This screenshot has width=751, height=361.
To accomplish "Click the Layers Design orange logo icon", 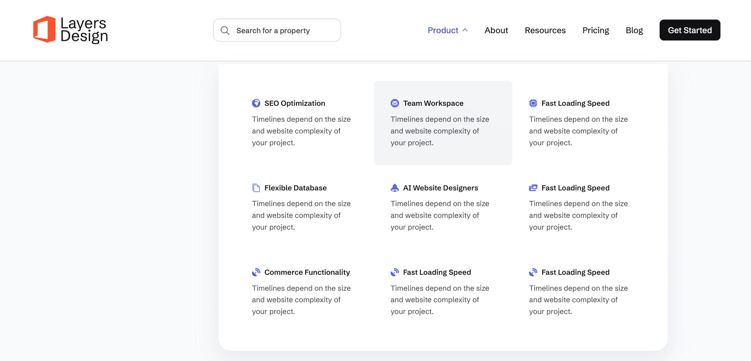I will click(44, 29).
